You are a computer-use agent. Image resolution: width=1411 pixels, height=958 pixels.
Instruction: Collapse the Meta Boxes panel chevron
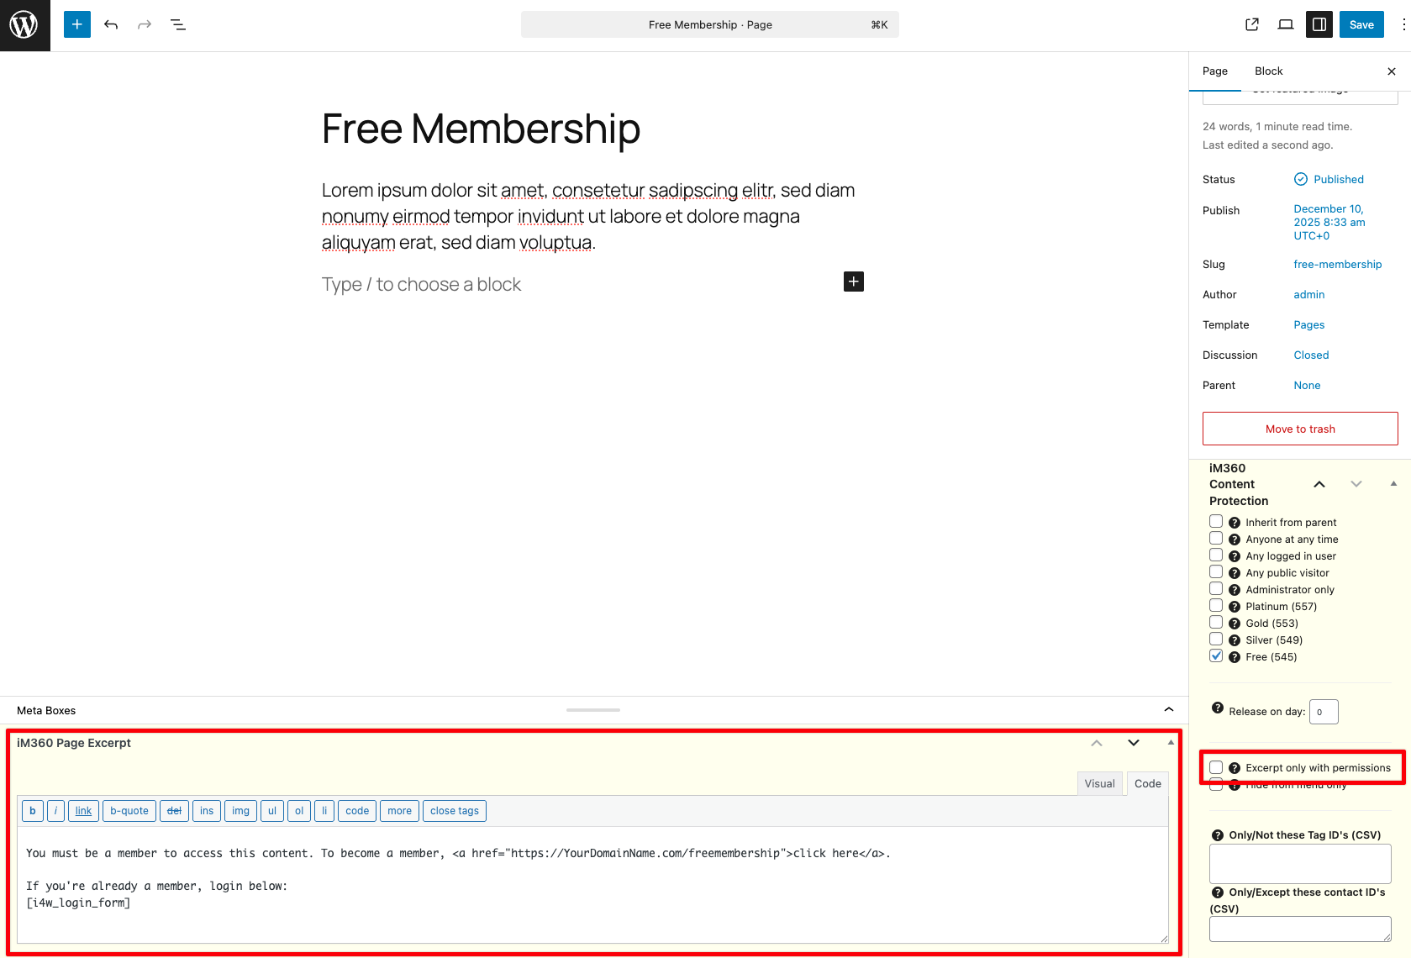coord(1168,710)
